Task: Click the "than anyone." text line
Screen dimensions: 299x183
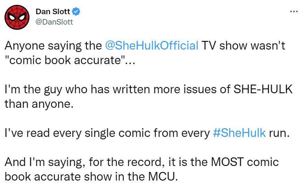Action: (39, 103)
